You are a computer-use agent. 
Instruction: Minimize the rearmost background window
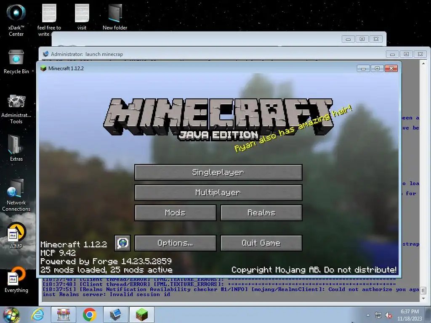(x=348, y=39)
